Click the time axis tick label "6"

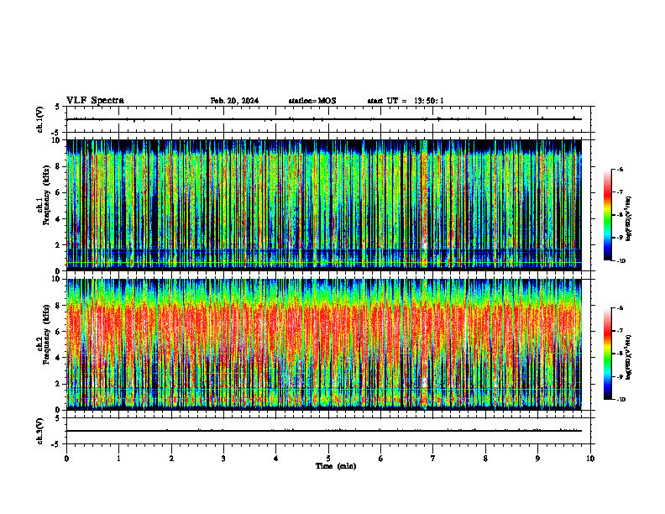381,459
